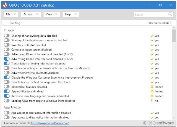Toggle Camera in logon screen disabled

pyautogui.click(x=7, y=50)
